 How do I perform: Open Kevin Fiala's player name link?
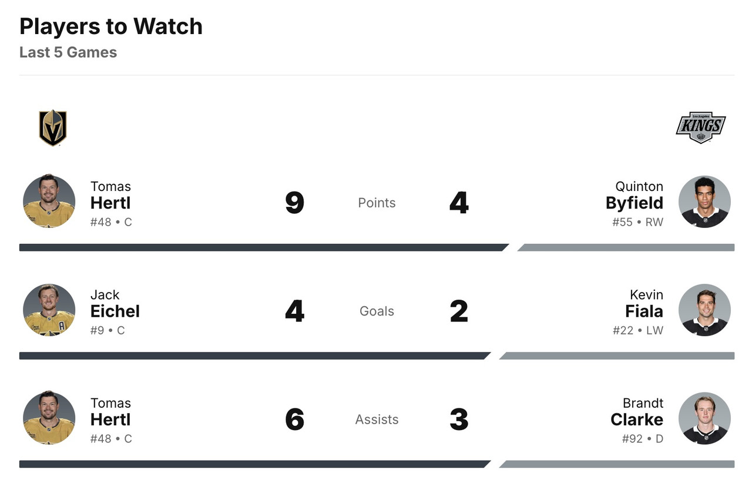coord(644,311)
